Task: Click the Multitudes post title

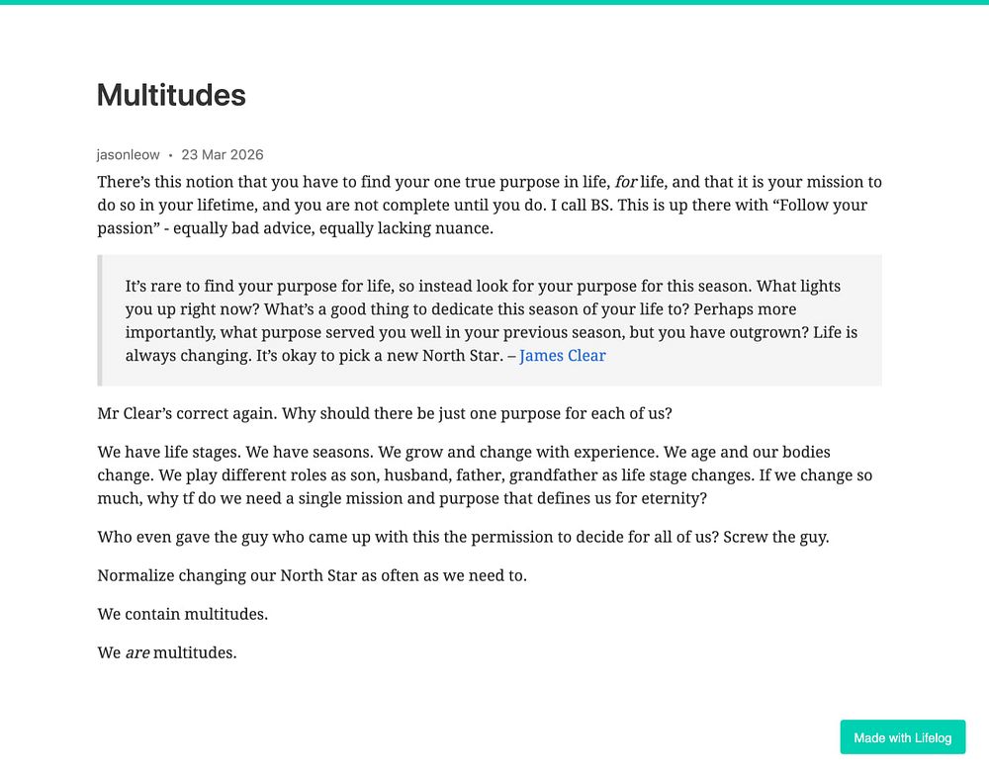Action: click(171, 95)
